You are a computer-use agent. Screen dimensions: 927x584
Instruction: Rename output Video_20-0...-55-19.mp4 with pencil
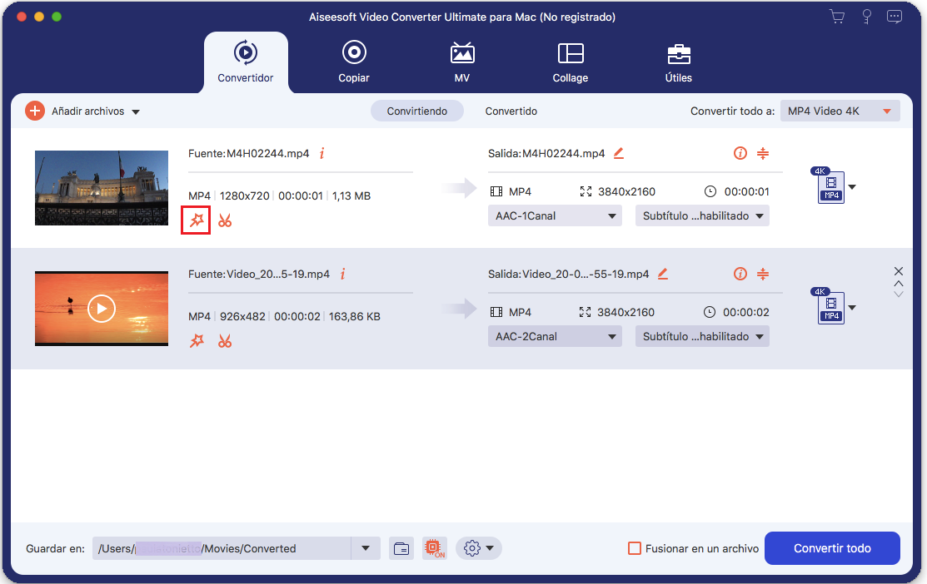(x=663, y=274)
